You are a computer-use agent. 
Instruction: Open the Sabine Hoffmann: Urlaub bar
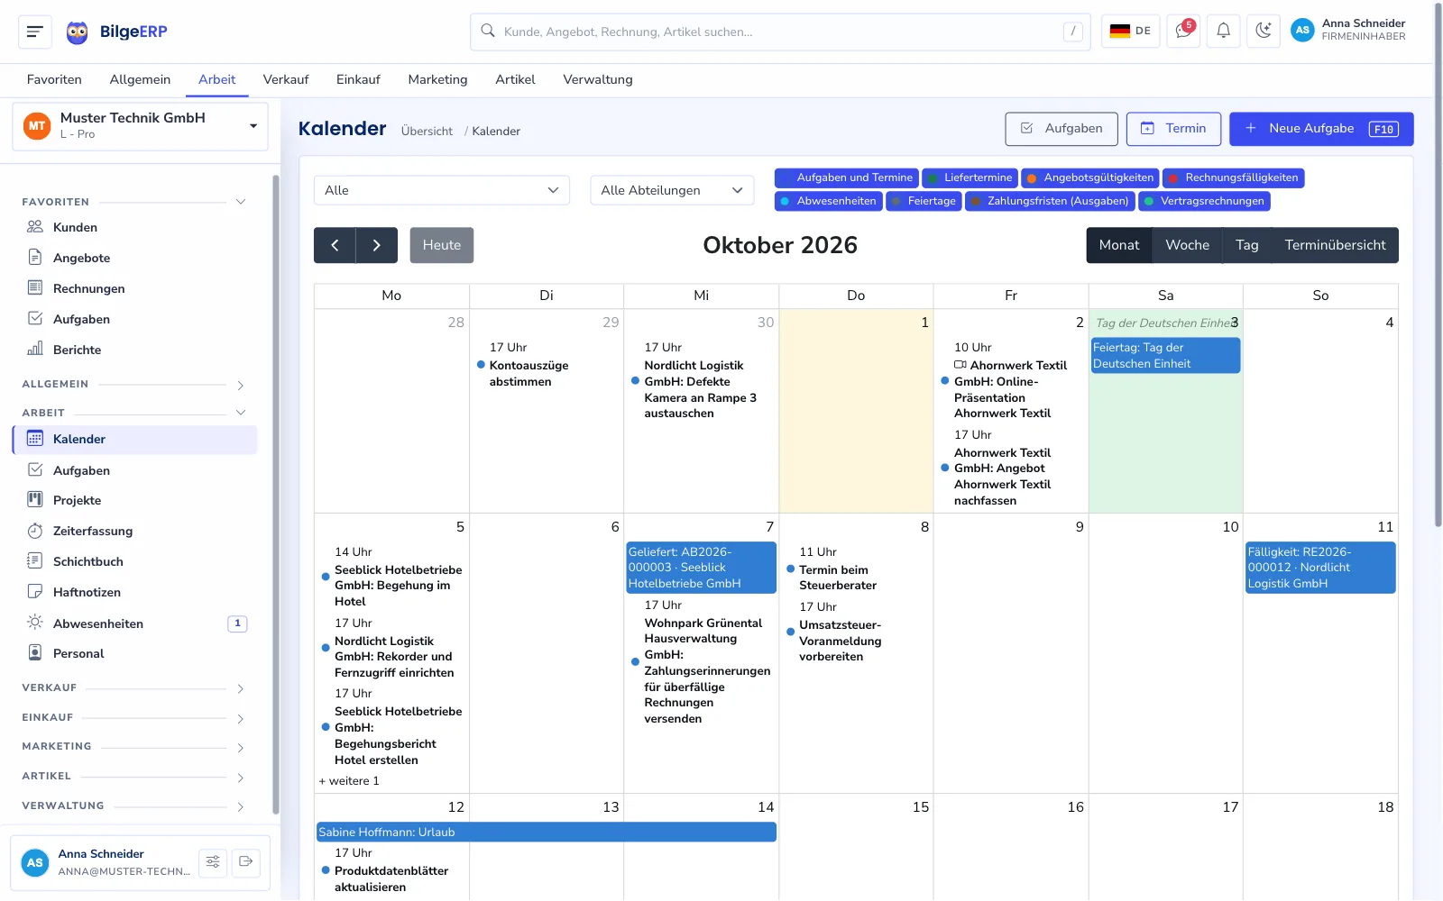[546, 832]
